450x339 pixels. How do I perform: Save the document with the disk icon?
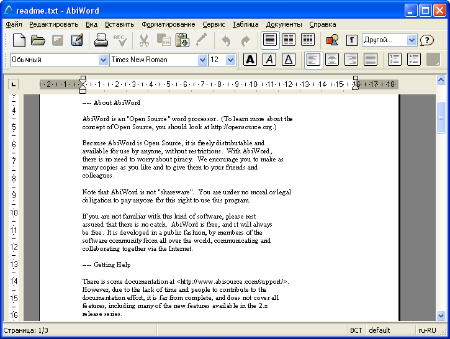[x=58, y=40]
